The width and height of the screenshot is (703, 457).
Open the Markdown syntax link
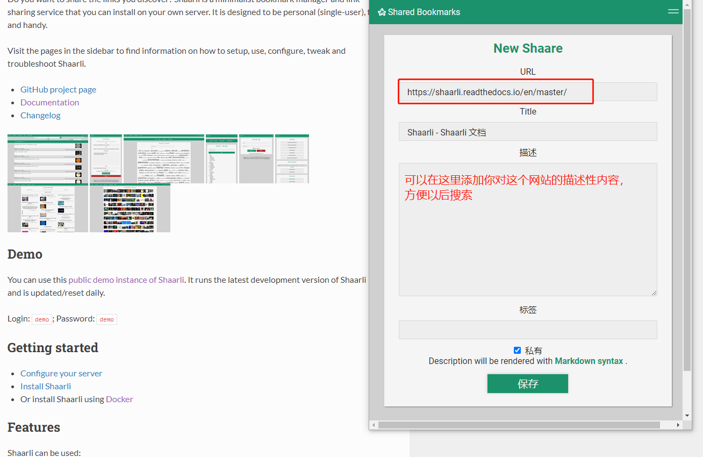pos(589,361)
